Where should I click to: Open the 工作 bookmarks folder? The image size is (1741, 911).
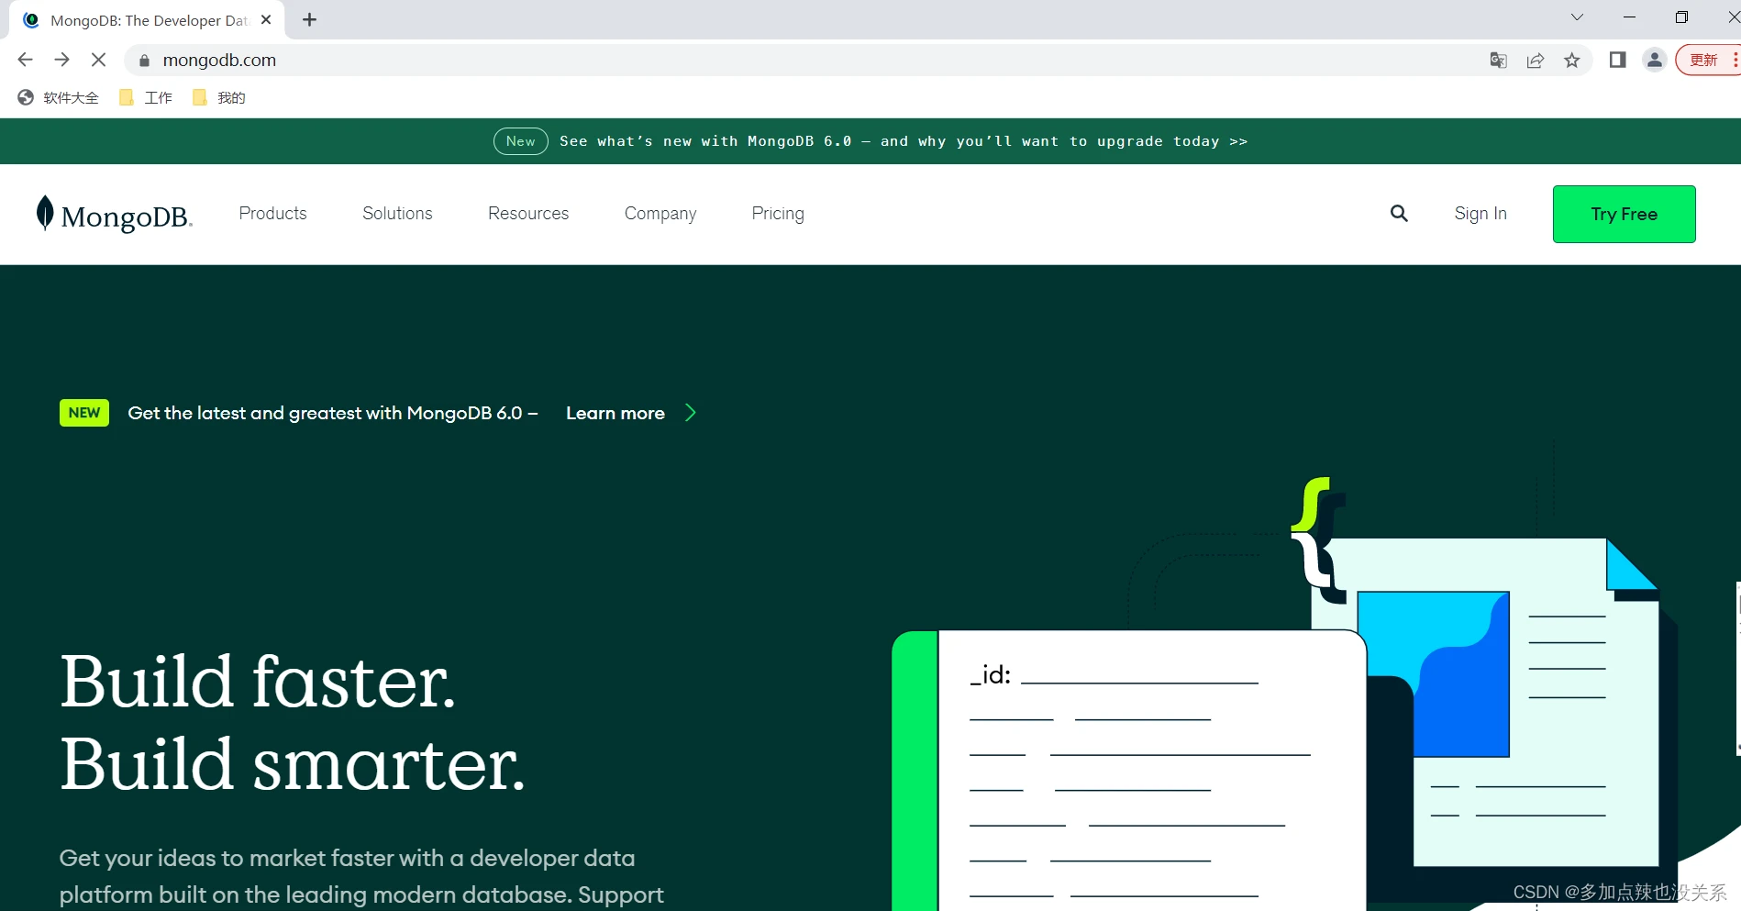[x=146, y=97]
